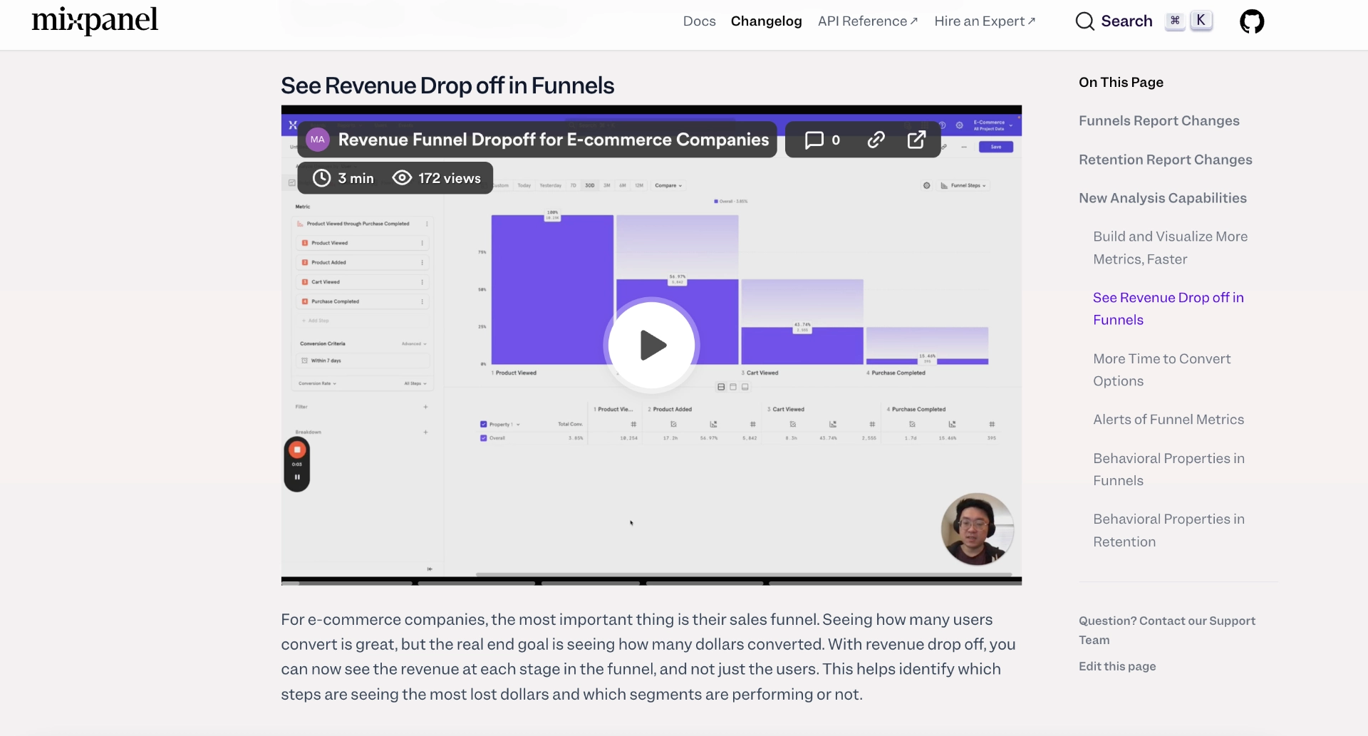
Task: Click the Search magnifier icon in the navbar
Action: pos(1085,21)
